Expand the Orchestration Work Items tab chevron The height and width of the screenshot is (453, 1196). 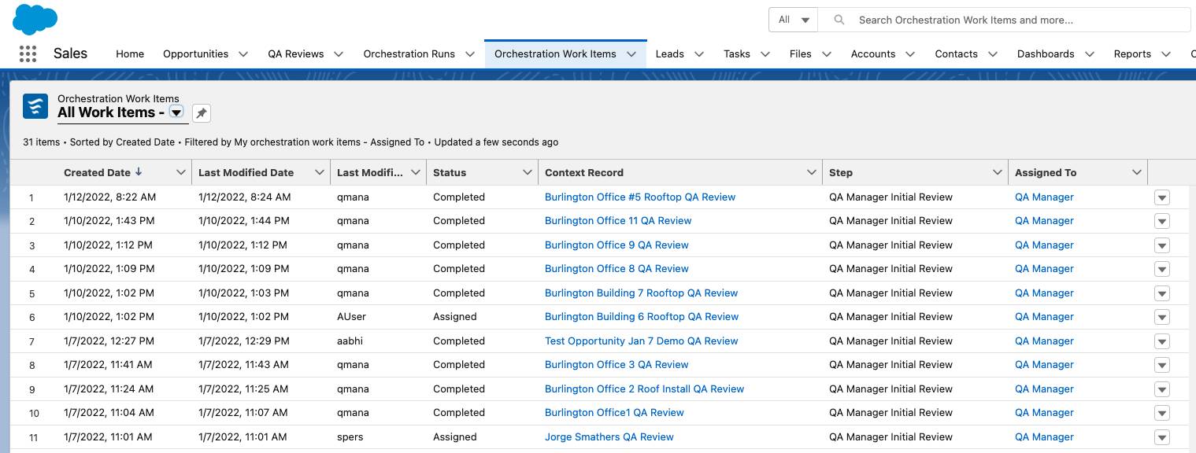tap(631, 54)
